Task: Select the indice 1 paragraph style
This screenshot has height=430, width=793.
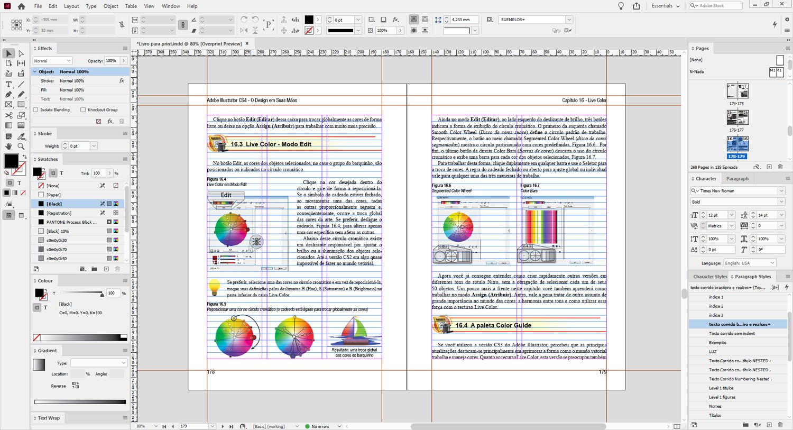Action: click(738, 297)
